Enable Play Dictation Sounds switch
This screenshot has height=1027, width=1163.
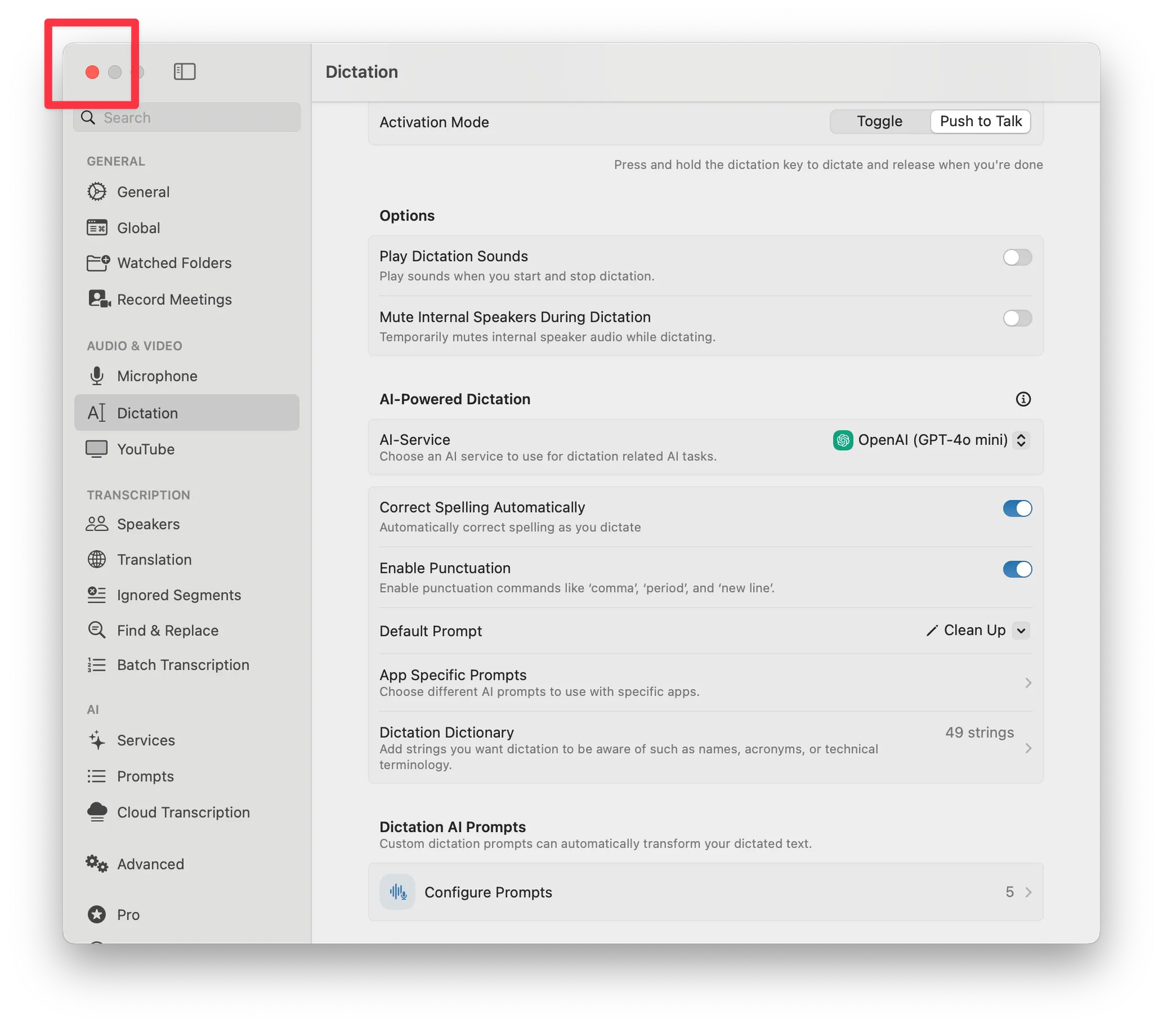click(1017, 258)
